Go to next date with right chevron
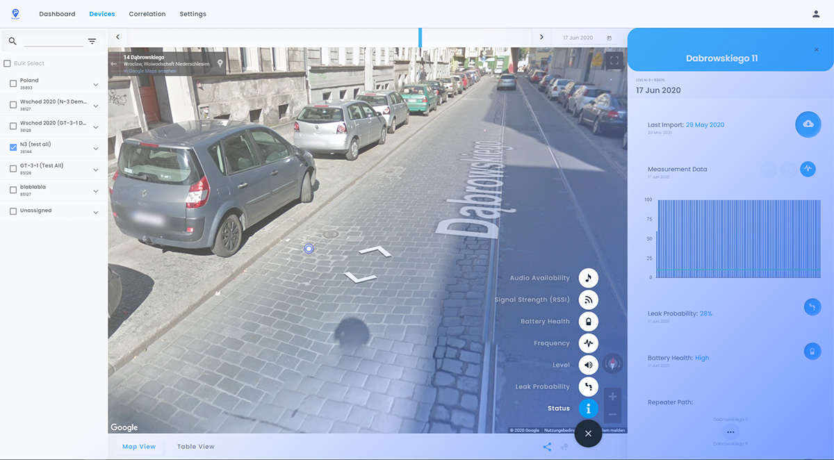This screenshot has height=460, width=834. click(x=541, y=37)
